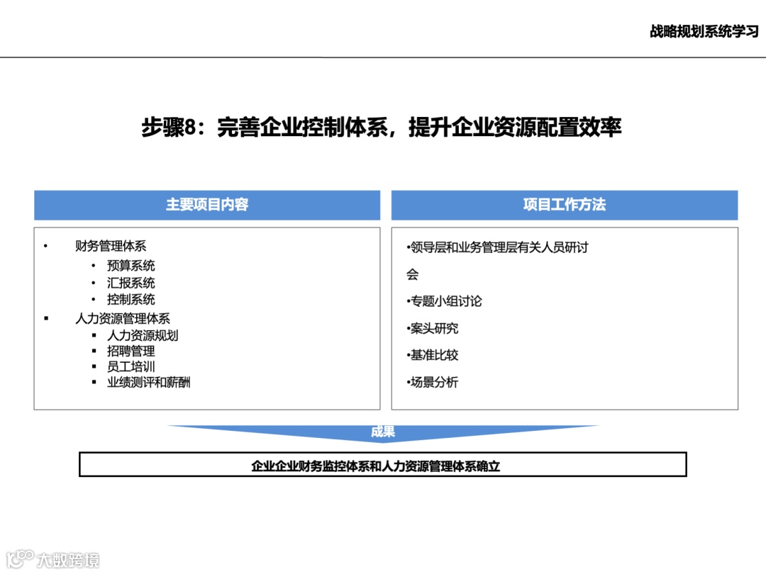Screen dimensions: 766x574
Task: Select the 招聘管理 sub-bullet
Action: [131, 351]
